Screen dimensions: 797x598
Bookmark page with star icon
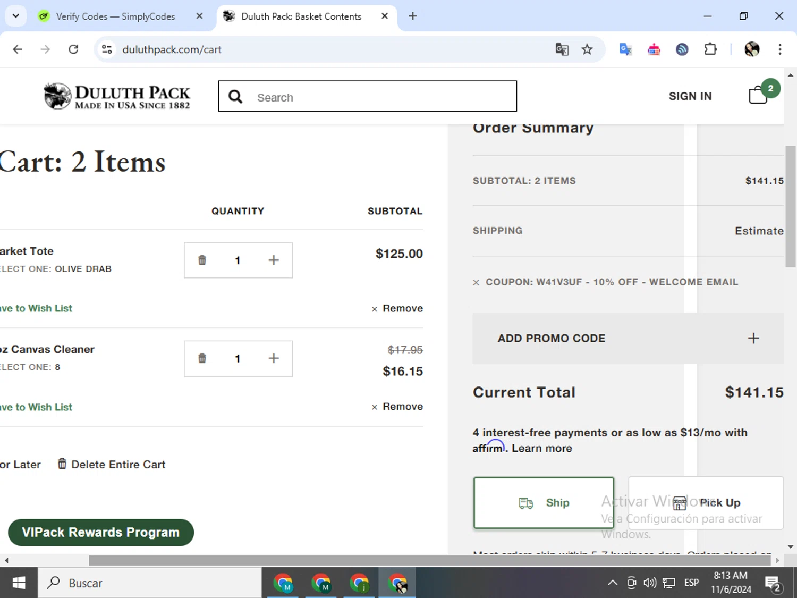(587, 49)
